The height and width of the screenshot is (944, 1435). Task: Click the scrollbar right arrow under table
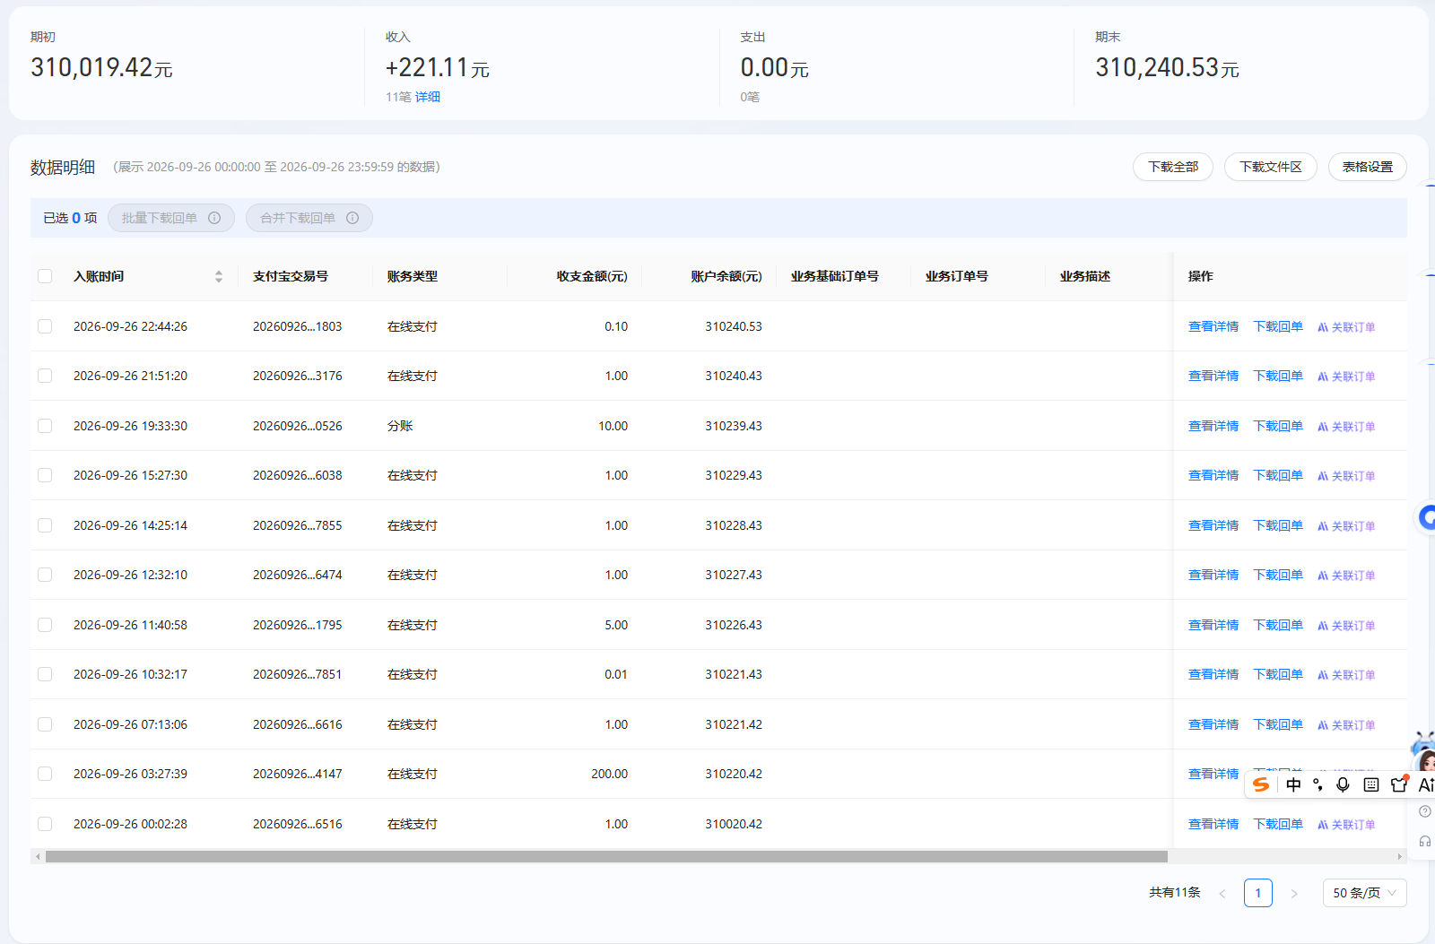pos(1400,856)
